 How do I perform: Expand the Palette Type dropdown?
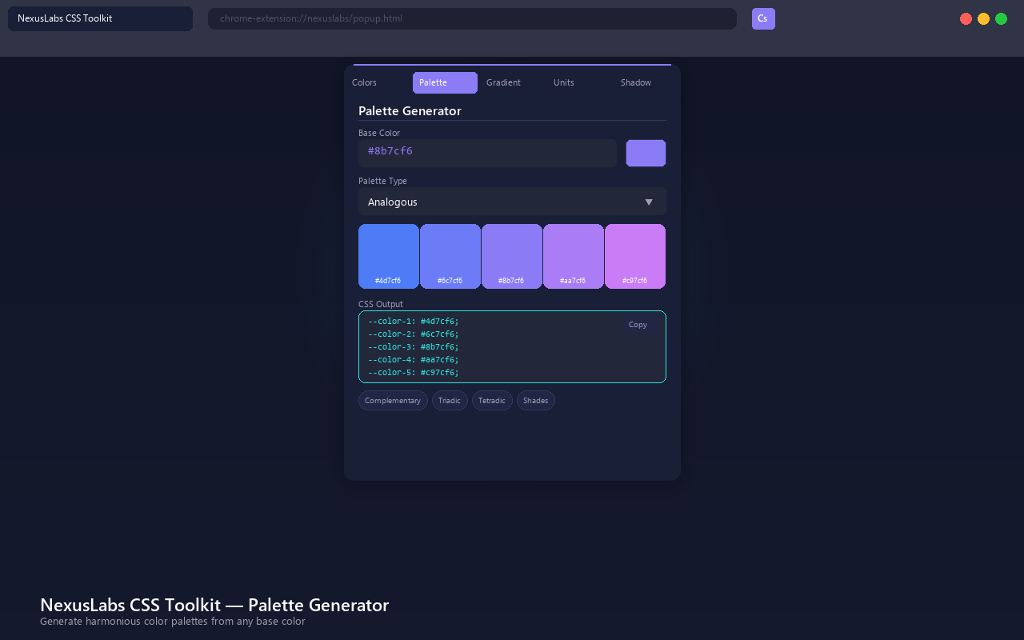click(x=512, y=202)
